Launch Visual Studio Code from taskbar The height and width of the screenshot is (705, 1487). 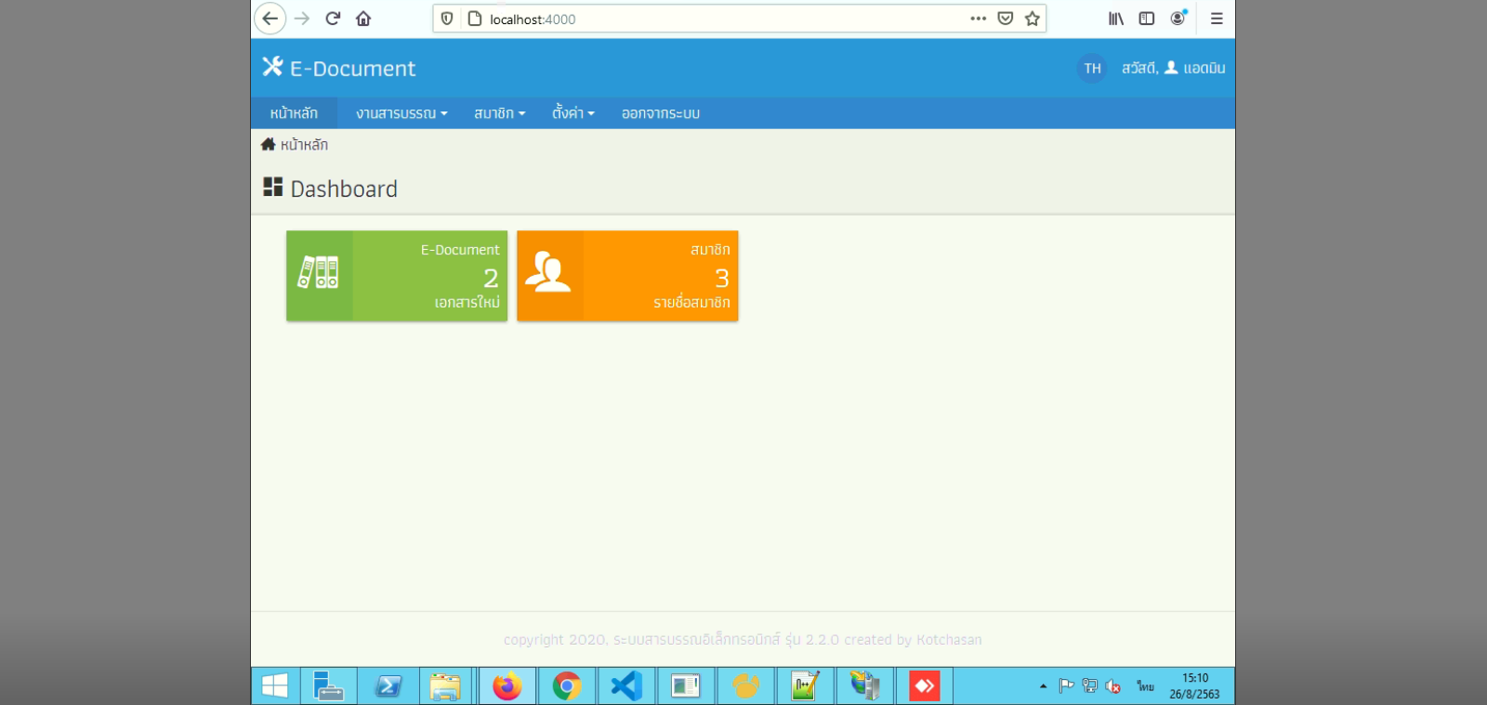point(626,686)
